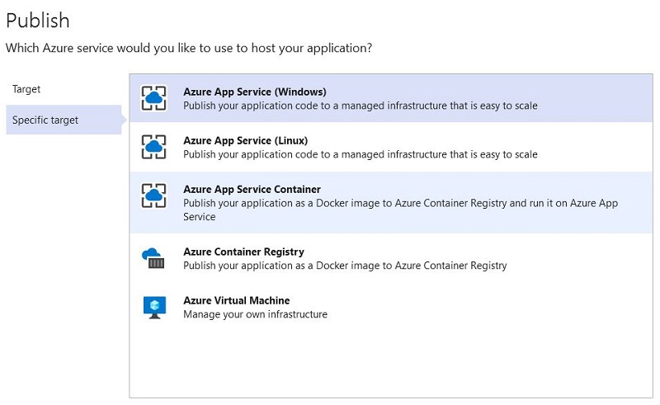660x405 pixels.
Task: Select the Specific target step
Action: pos(64,120)
